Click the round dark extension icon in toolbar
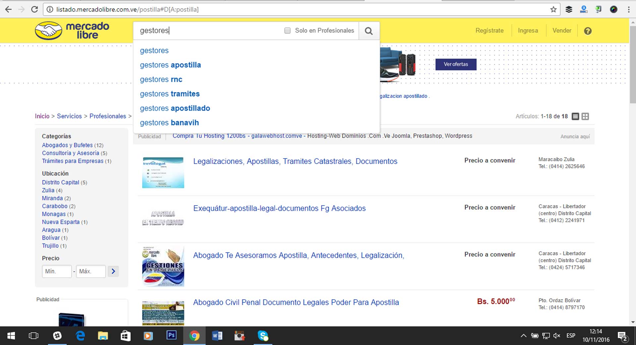 coord(613,9)
